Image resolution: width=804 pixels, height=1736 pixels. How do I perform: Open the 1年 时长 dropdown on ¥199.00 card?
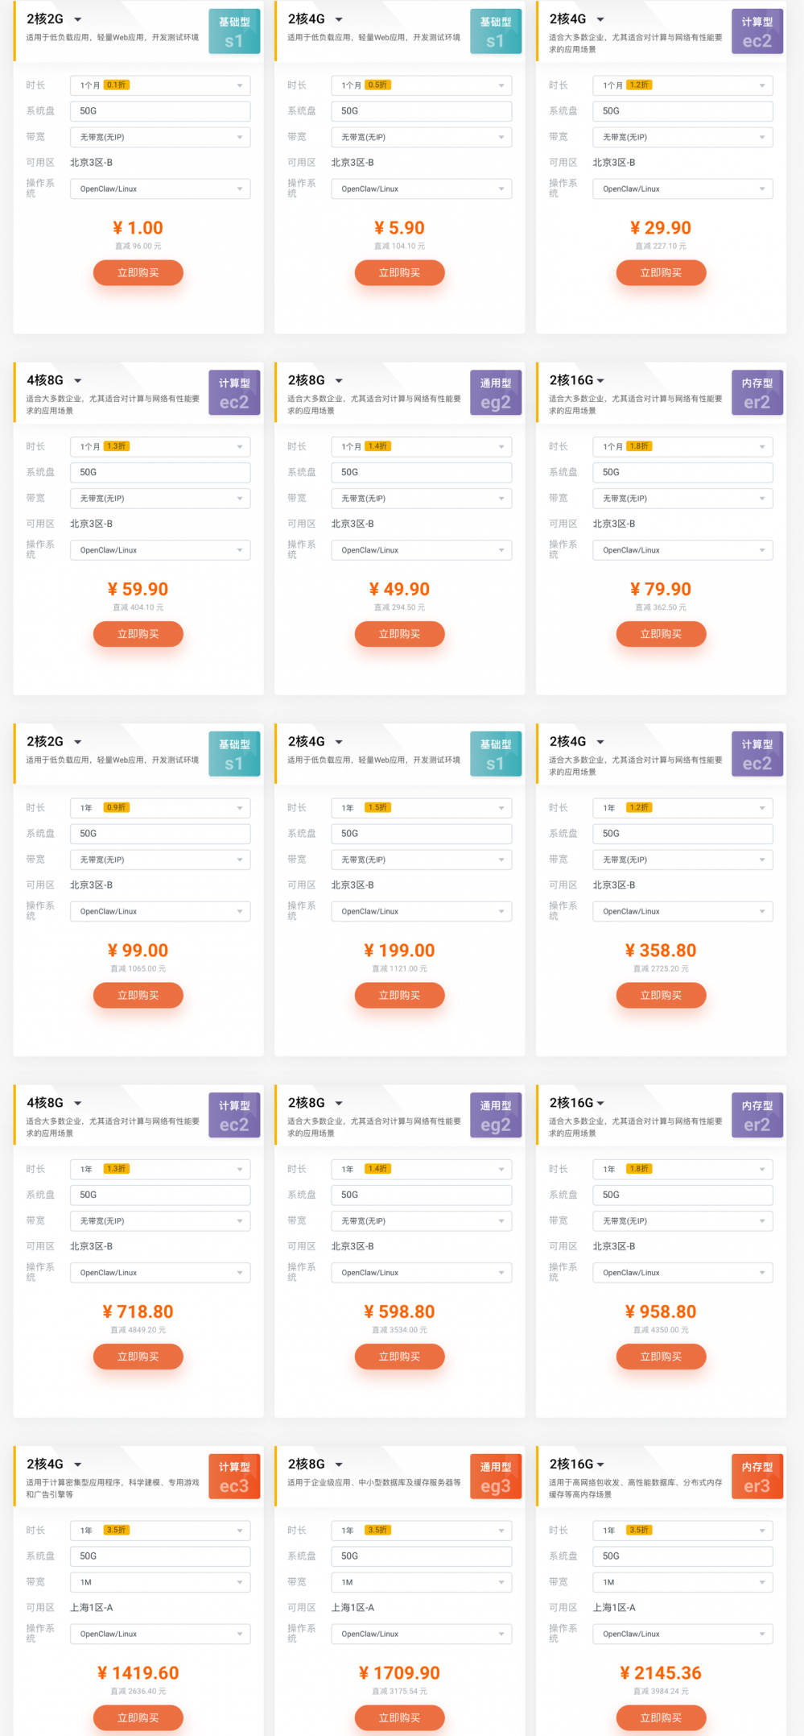(421, 808)
